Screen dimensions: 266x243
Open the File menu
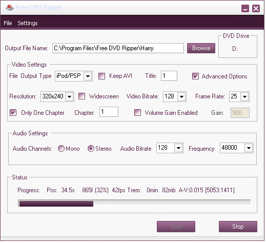[8, 23]
